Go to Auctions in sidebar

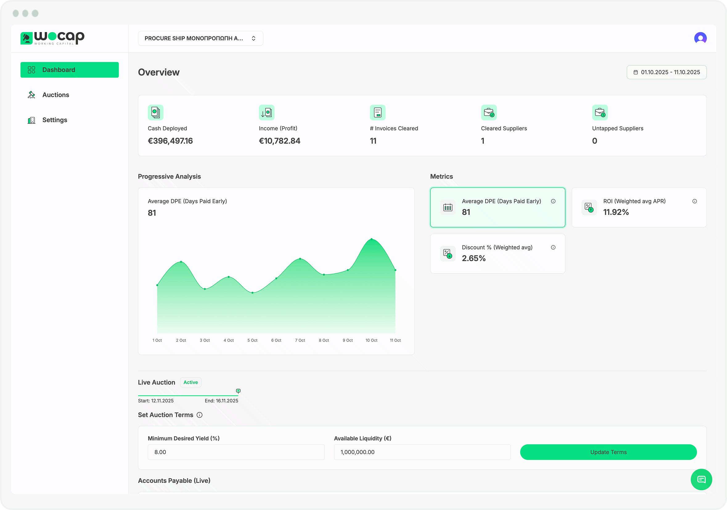coord(56,95)
